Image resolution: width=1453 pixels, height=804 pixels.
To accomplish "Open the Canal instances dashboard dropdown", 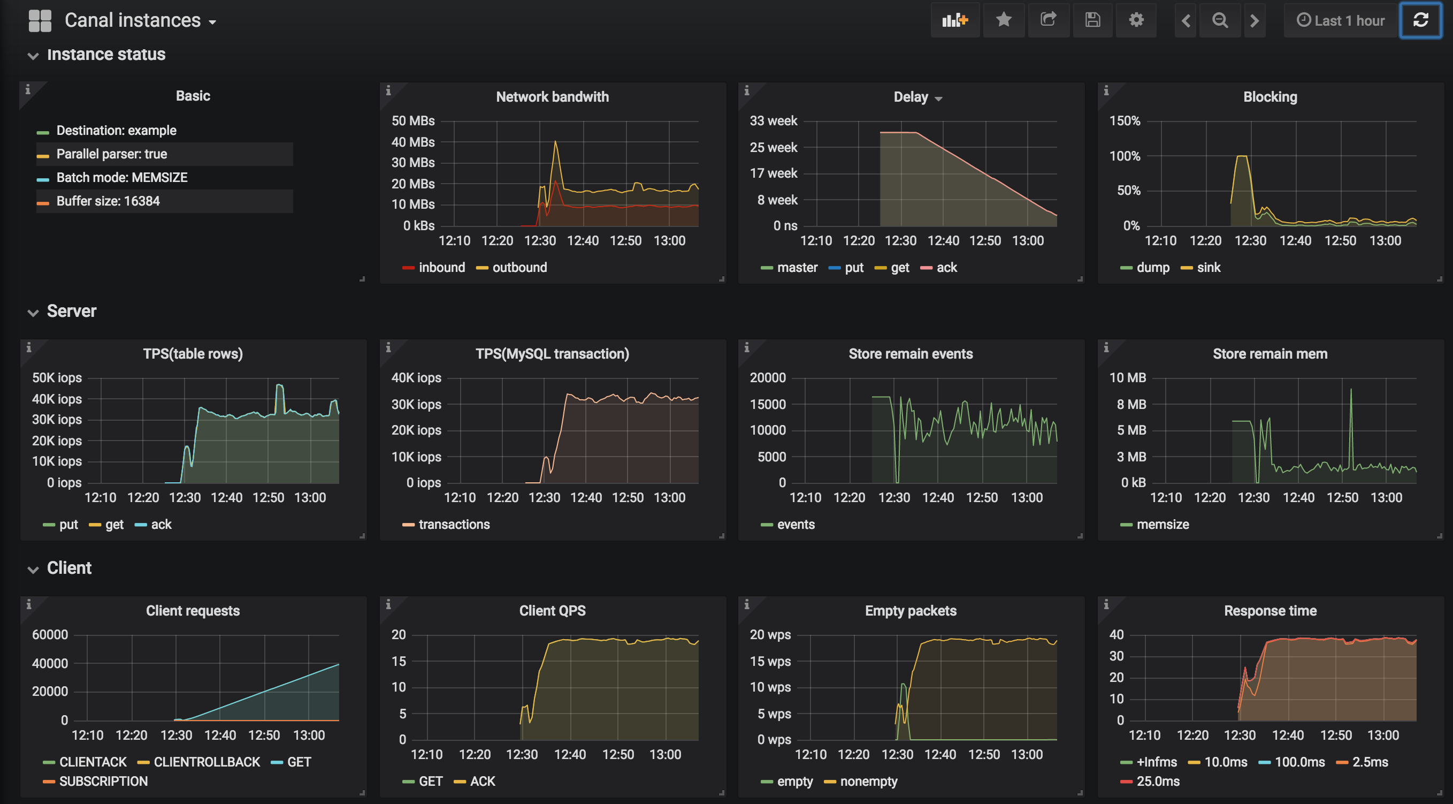I will tap(141, 20).
